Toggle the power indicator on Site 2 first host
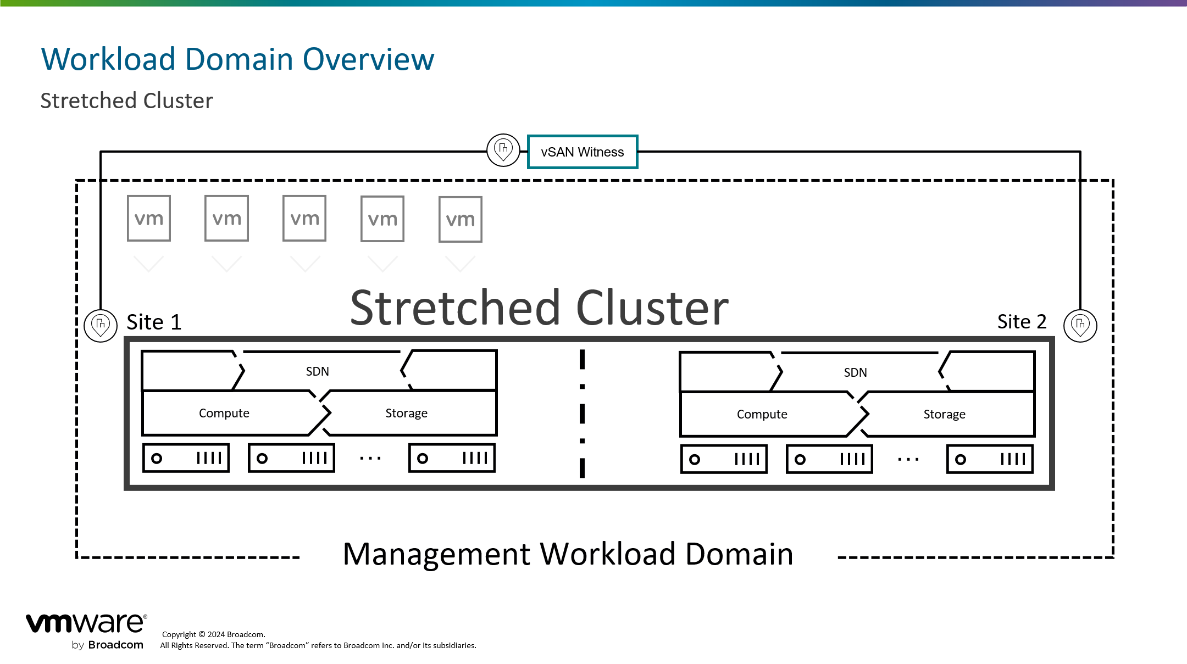This screenshot has width=1187, height=664. click(695, 459)
